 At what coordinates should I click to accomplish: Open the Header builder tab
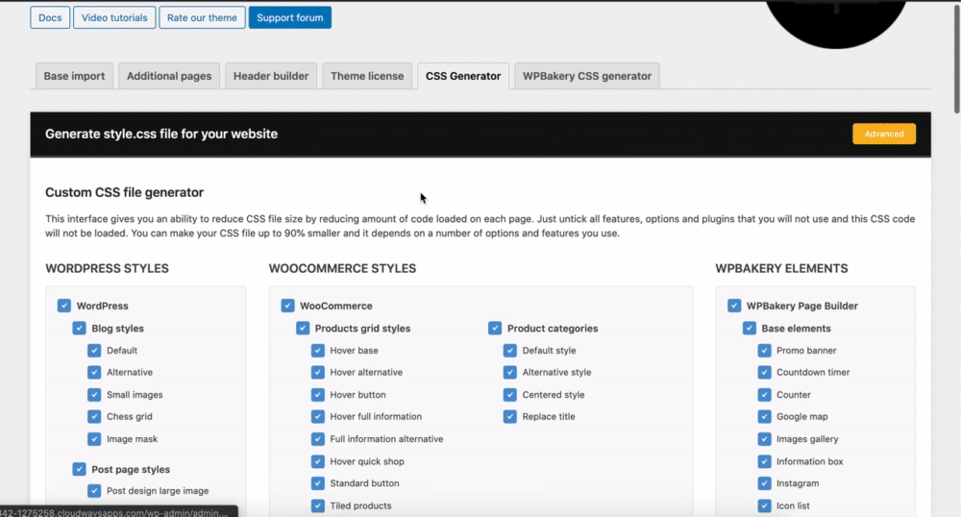[271, 76]
